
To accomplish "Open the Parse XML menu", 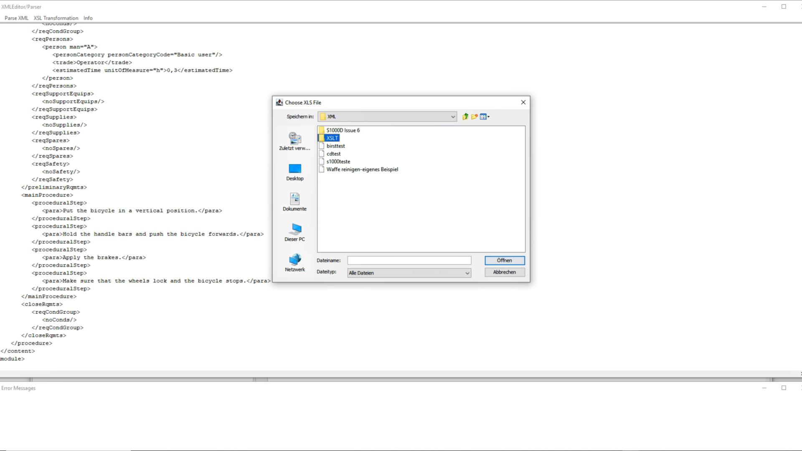I will 16,18.
